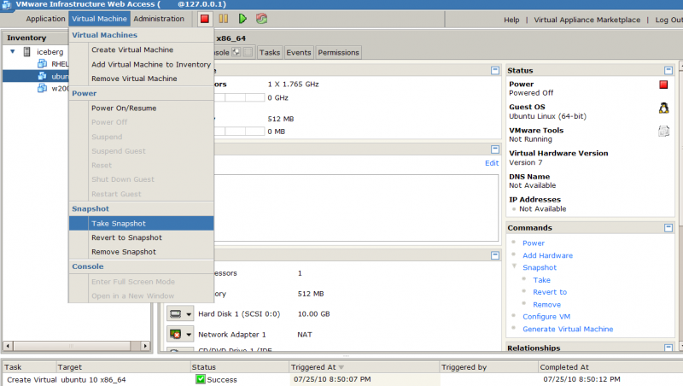
Task: Click the red Power status square icon
Action: pyautogui.click(x=663, y=85)
